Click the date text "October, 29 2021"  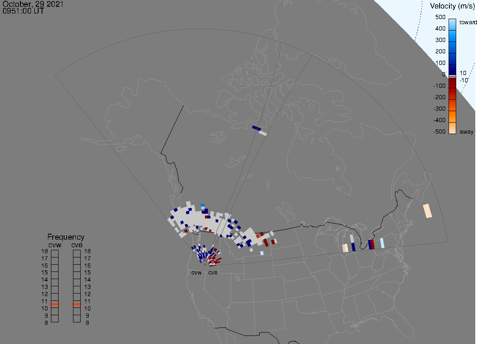click(x=33, y=4)
